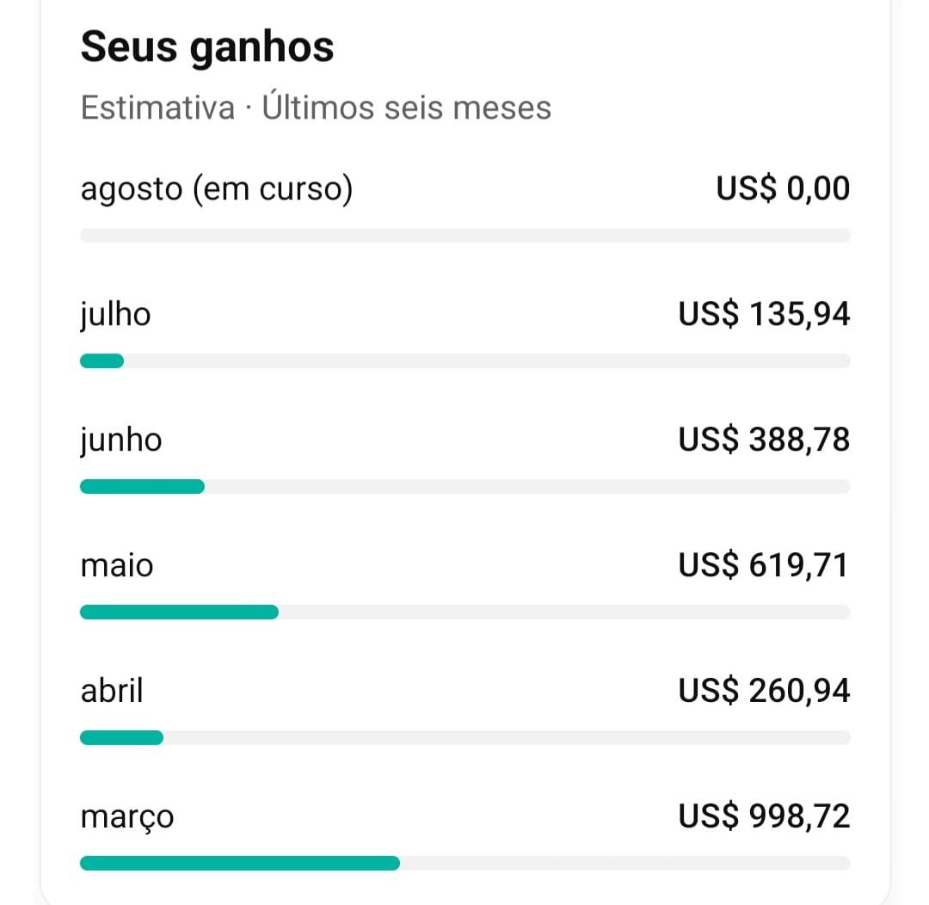Click the julho green progress bar

point(102,361)
